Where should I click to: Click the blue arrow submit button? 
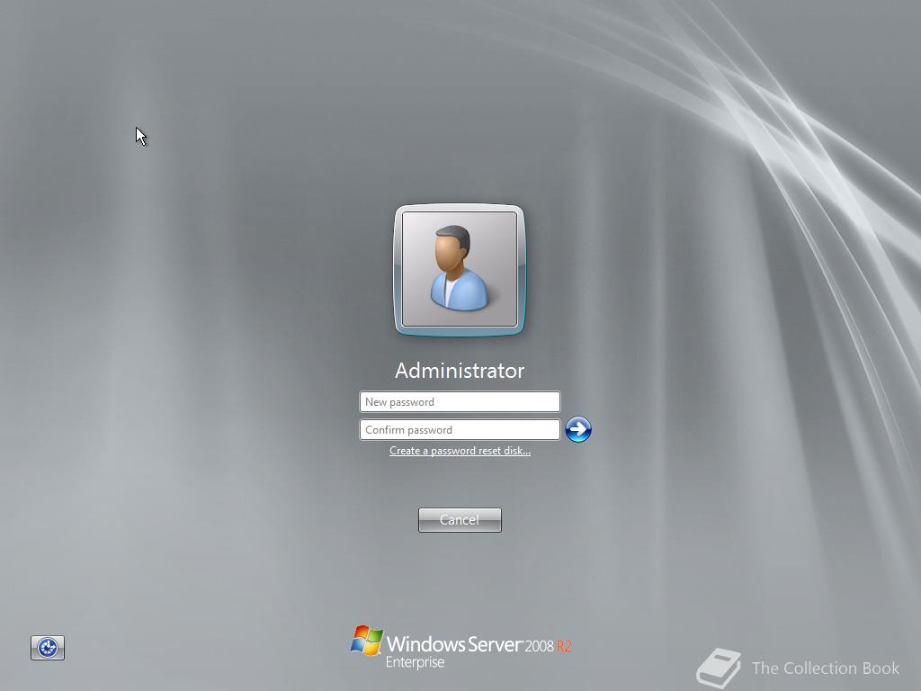tap(578, 429)
